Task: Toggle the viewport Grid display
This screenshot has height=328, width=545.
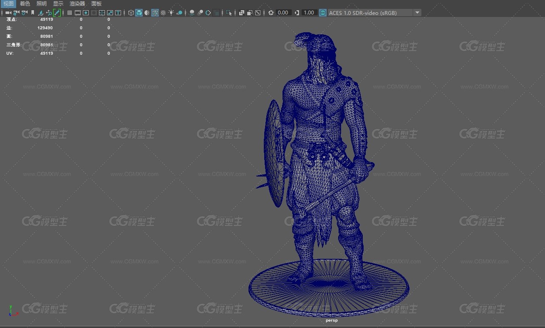Action: tap(70, 13)
